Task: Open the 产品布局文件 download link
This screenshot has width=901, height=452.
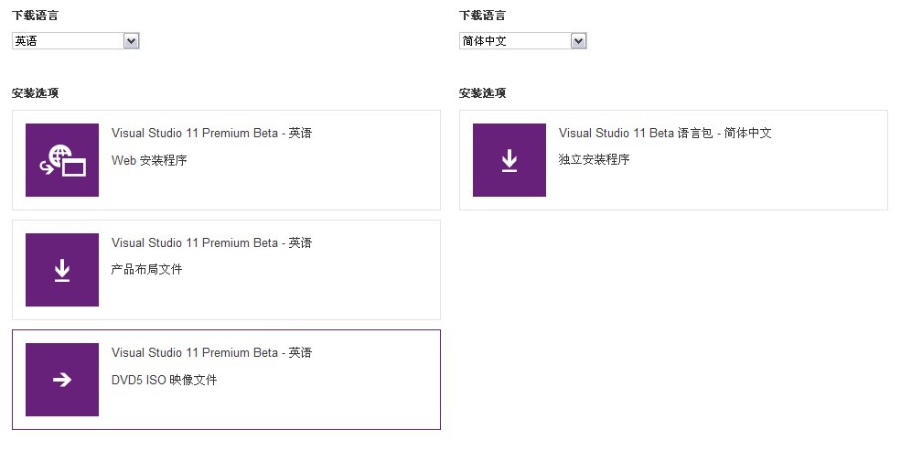Action: click(147, 270)
